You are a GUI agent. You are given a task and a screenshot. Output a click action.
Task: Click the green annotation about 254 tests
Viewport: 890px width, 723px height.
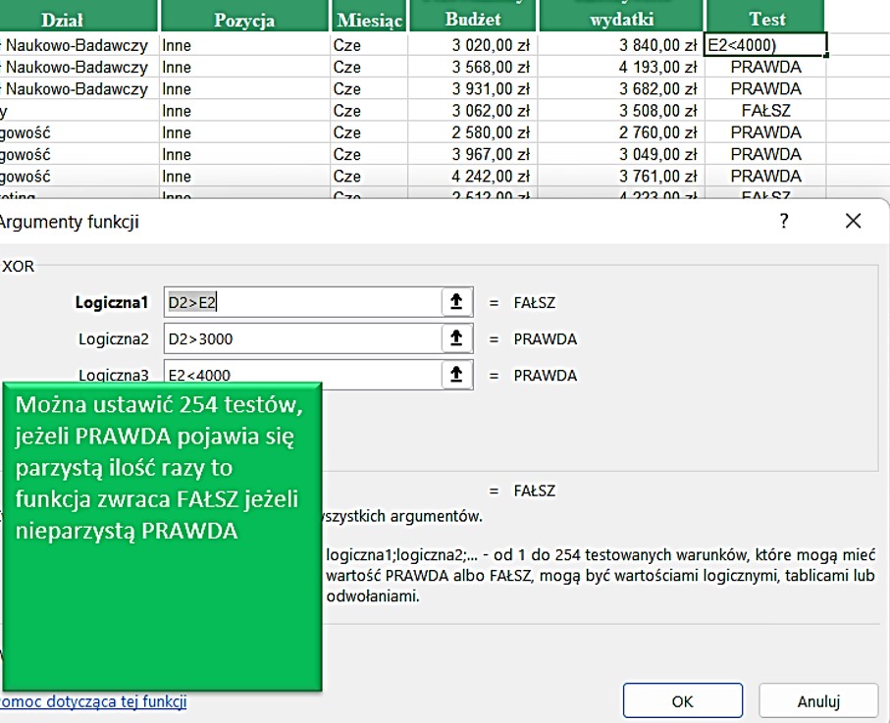point(162,537)
